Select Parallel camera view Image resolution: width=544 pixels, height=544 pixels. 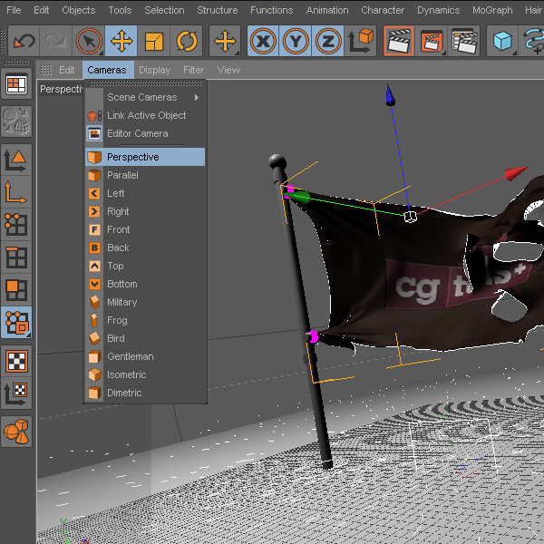(145, 175)
